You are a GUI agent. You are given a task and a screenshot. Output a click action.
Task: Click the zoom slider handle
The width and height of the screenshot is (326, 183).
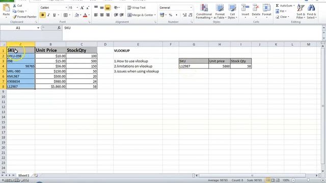308,180
